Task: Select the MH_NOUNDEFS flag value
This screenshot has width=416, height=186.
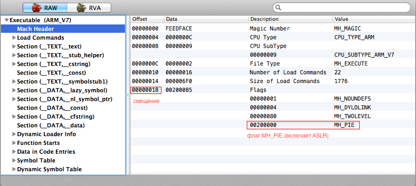Action: (353, 99)
